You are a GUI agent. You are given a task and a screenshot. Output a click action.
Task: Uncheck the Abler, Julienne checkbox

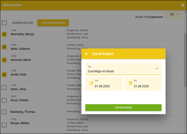(x=4, y=47)
